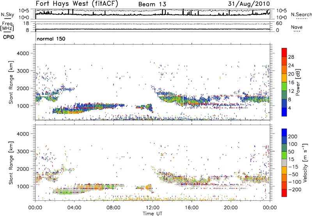Click '4000' tick on power panel axis
This screenshot has height=216, width=312.
[x=23, y=53]
